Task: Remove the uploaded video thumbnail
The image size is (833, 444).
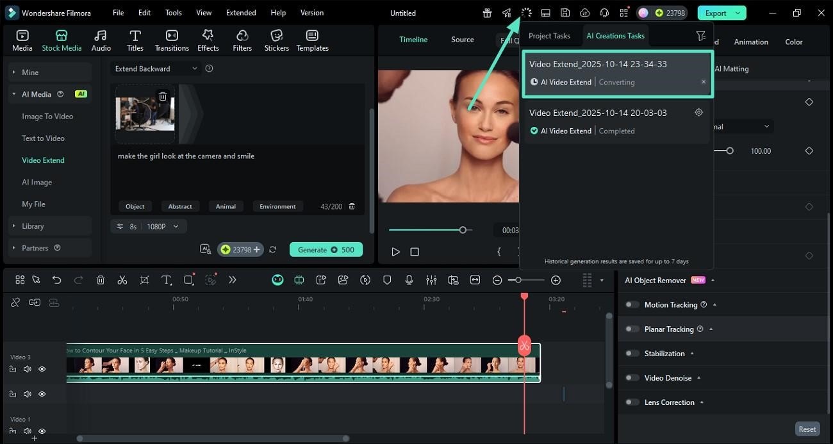Action: pos(163,97)
